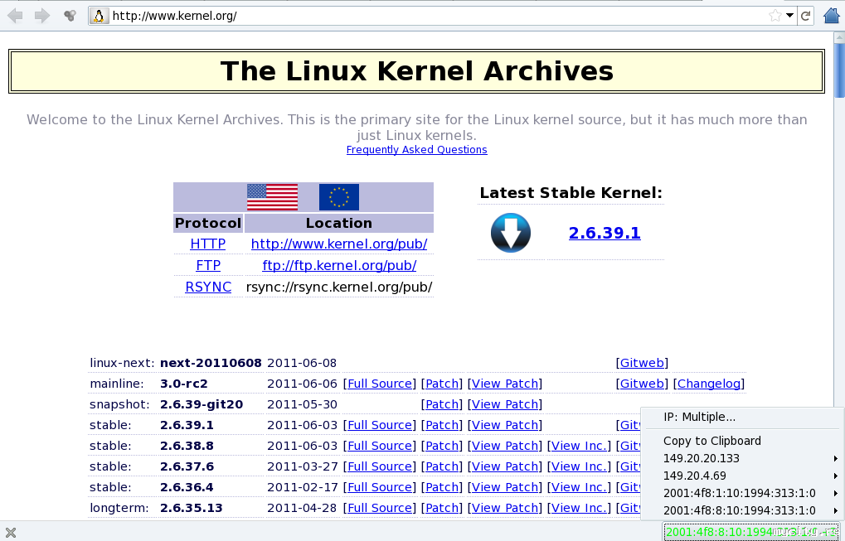Open Changelog link for mainline 3.0-rc2
845x541 pixels.
click(x=709, y=384)
